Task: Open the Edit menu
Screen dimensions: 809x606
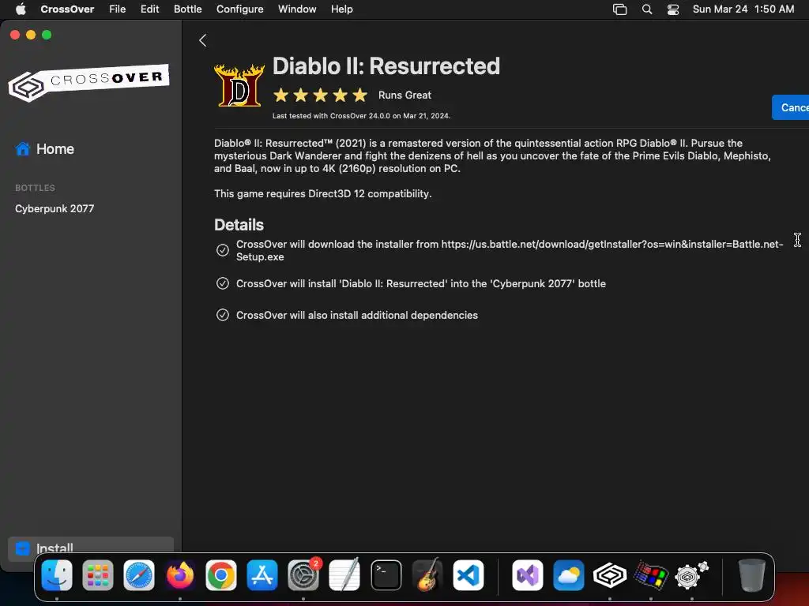Action: (x=149, y=9)
